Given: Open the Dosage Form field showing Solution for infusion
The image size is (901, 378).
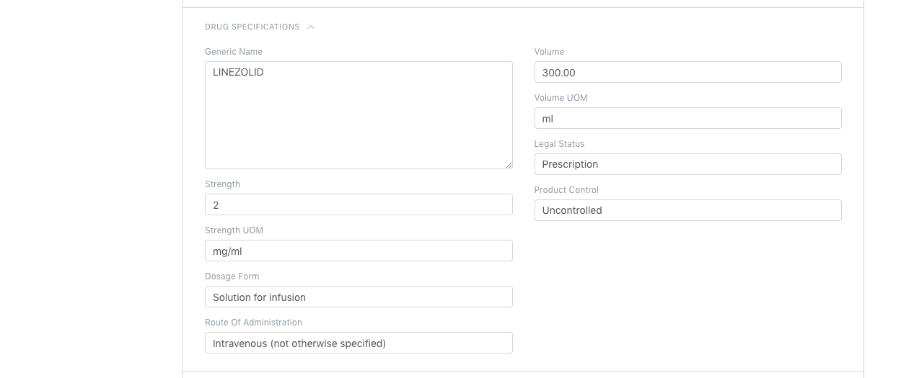Looking at the screenshot, I should (x=359, y=297).
